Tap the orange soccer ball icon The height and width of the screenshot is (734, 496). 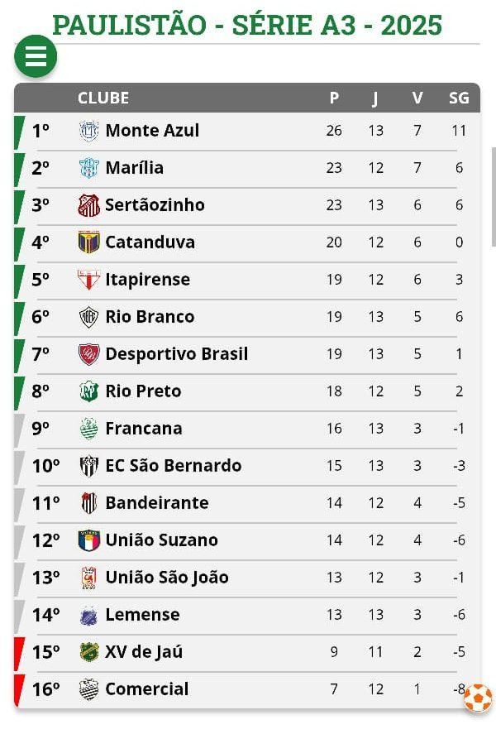point(478,698)
